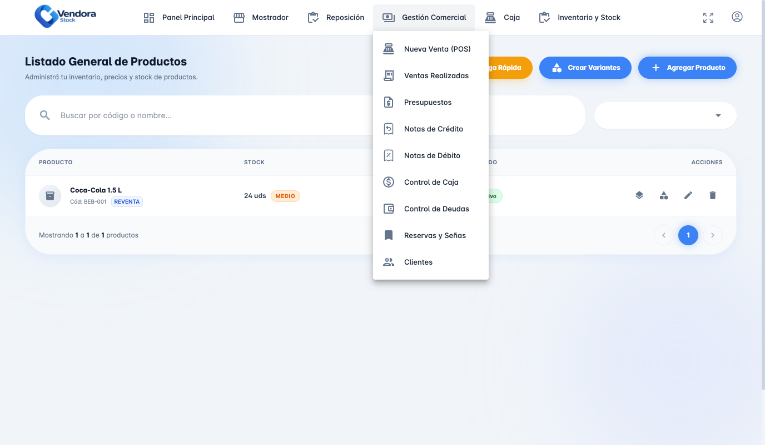The image size is (765, 445).
Task: Go to previous page arrow
Action: pos(664,235)
